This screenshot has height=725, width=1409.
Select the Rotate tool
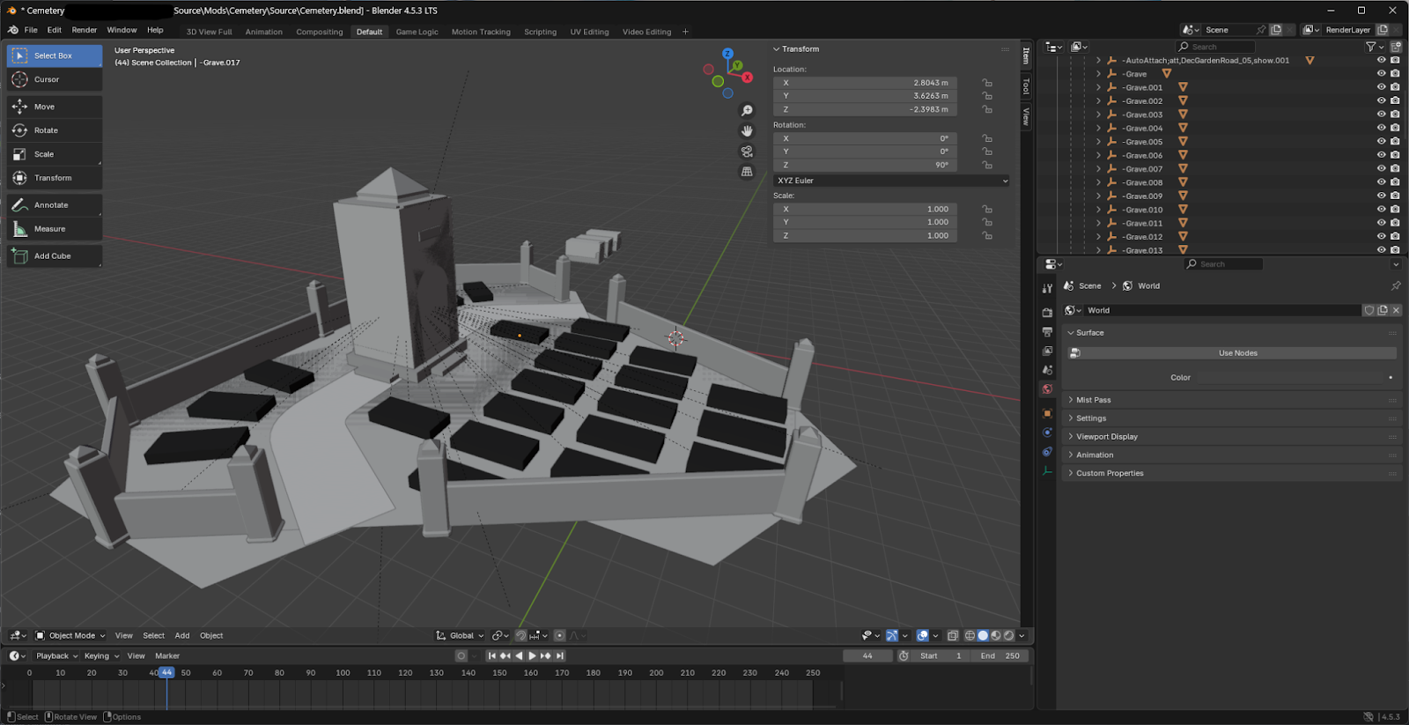coord(46,130)
